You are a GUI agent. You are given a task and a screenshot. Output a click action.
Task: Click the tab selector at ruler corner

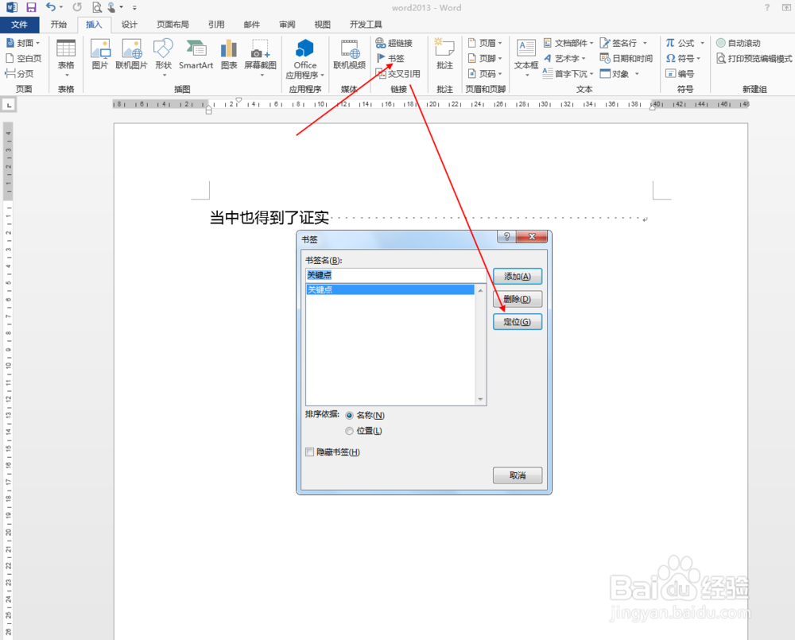(x=9, y=105)
